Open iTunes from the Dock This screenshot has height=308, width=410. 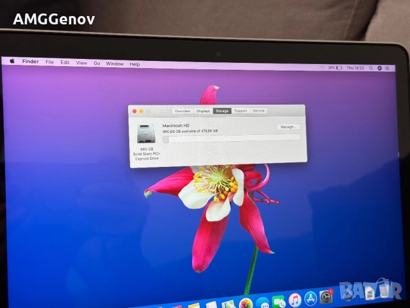[x=295, y=300]
